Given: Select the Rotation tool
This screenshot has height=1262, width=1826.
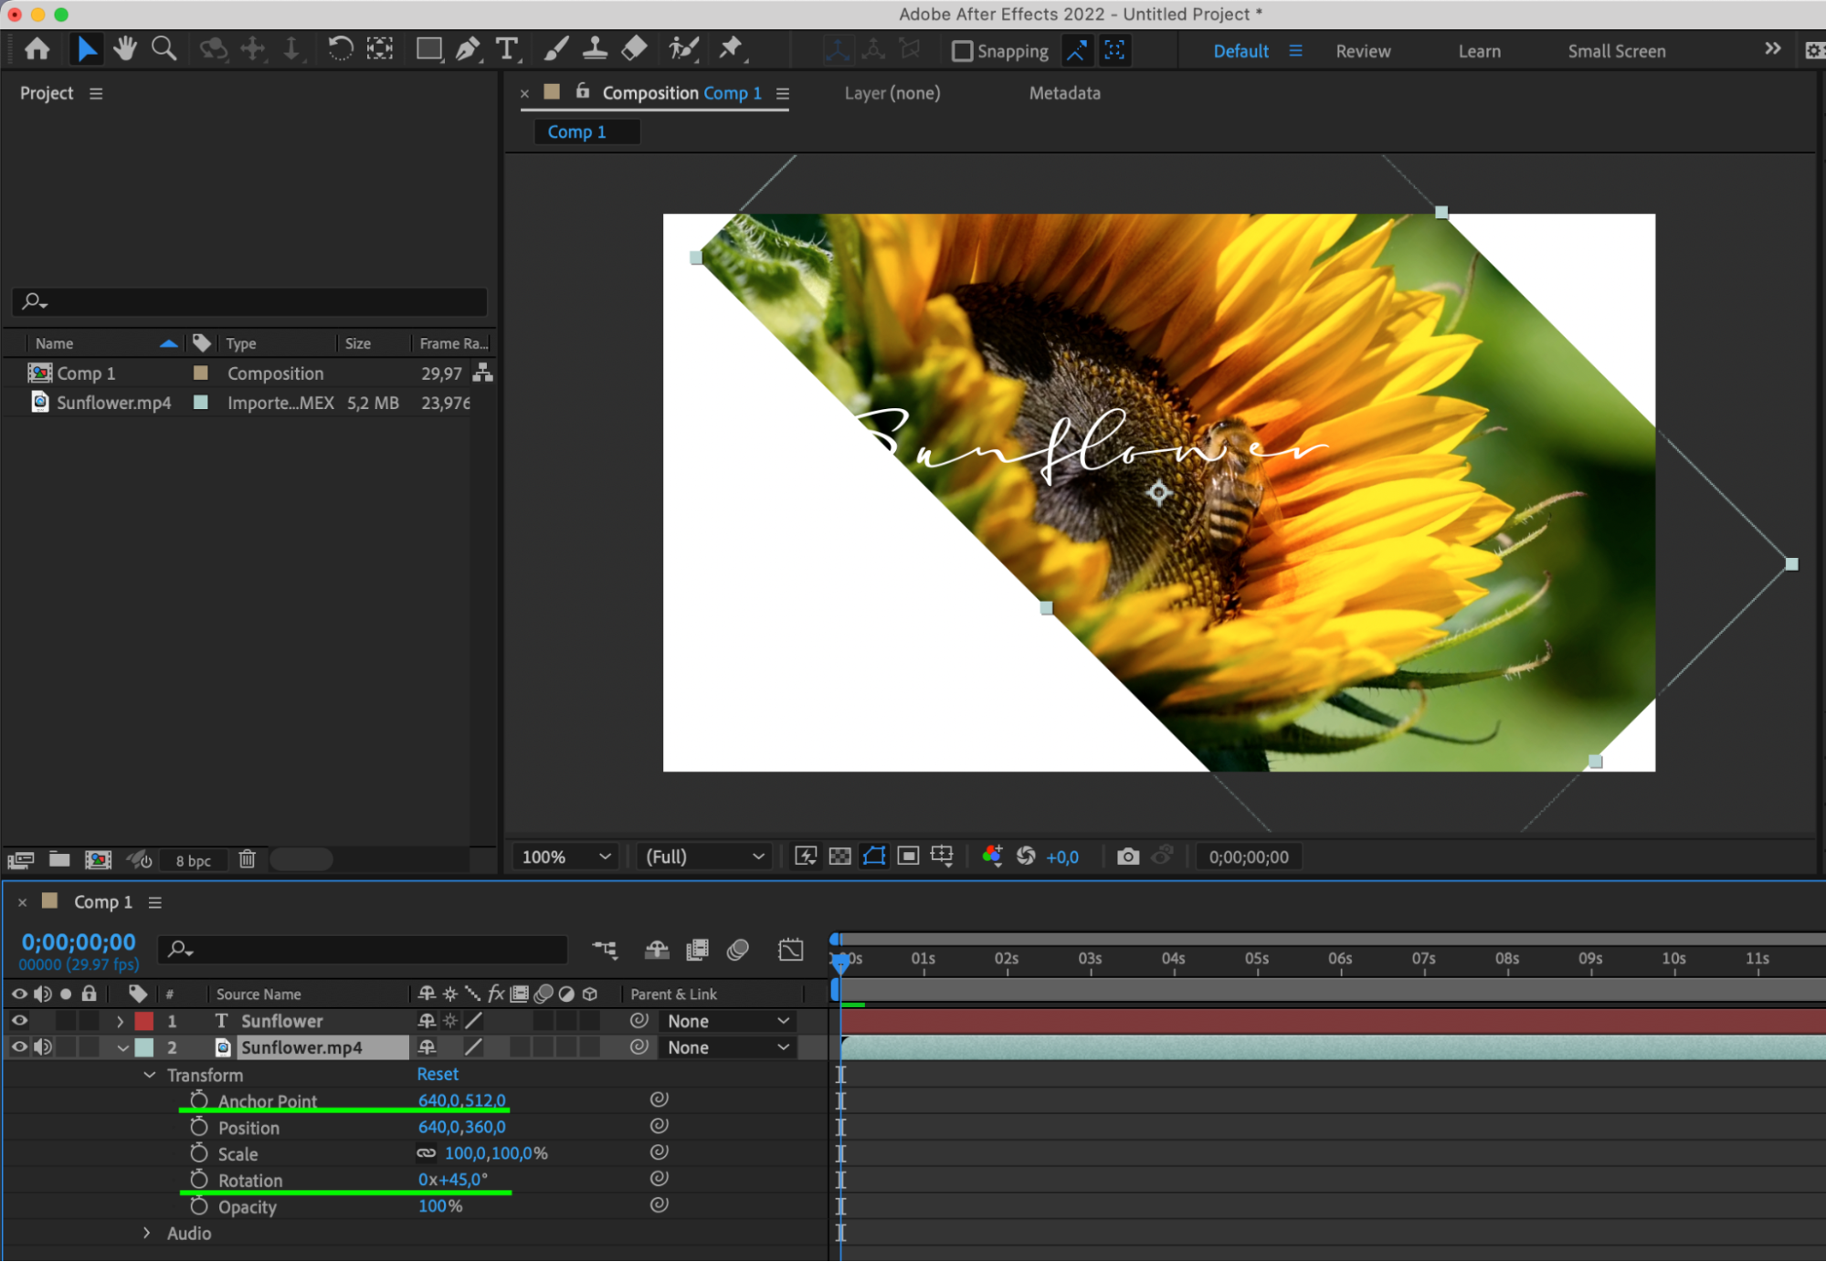Looking at the screenshot, I should 340,49.
